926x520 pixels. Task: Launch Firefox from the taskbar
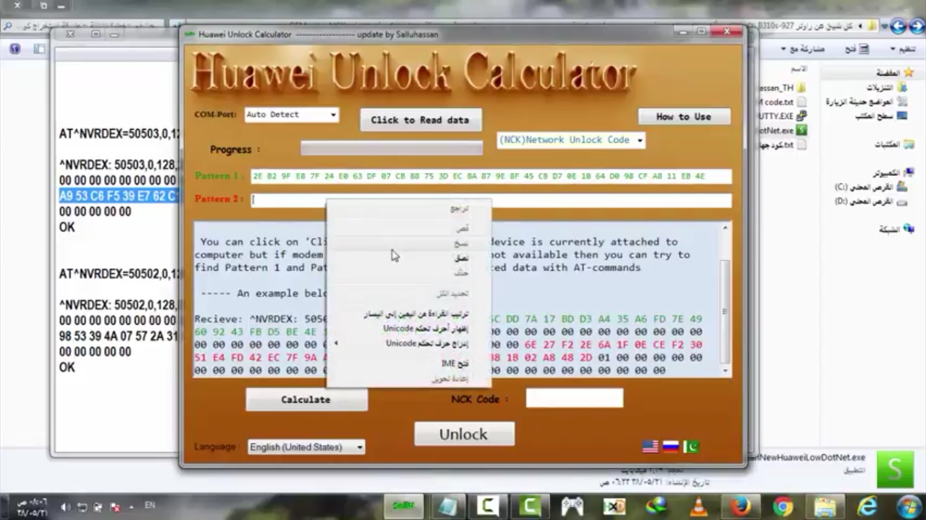pyautogui.click(x=740, y=506)
